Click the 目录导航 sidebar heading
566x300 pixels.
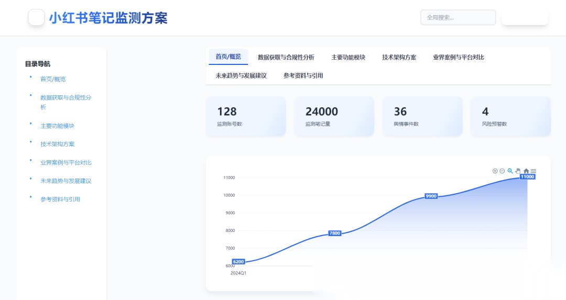pos(38,64)
